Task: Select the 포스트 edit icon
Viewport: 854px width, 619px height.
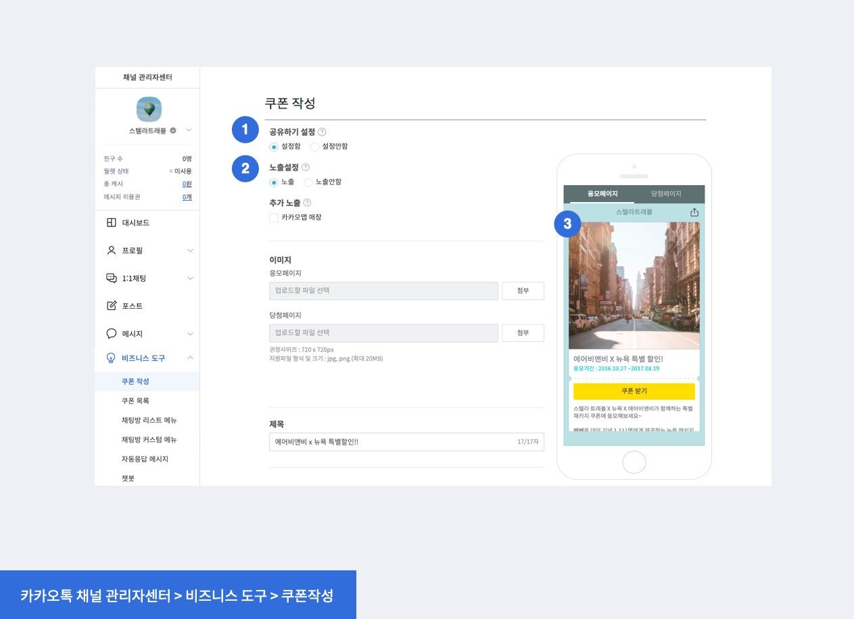Action: pos(112,305)
